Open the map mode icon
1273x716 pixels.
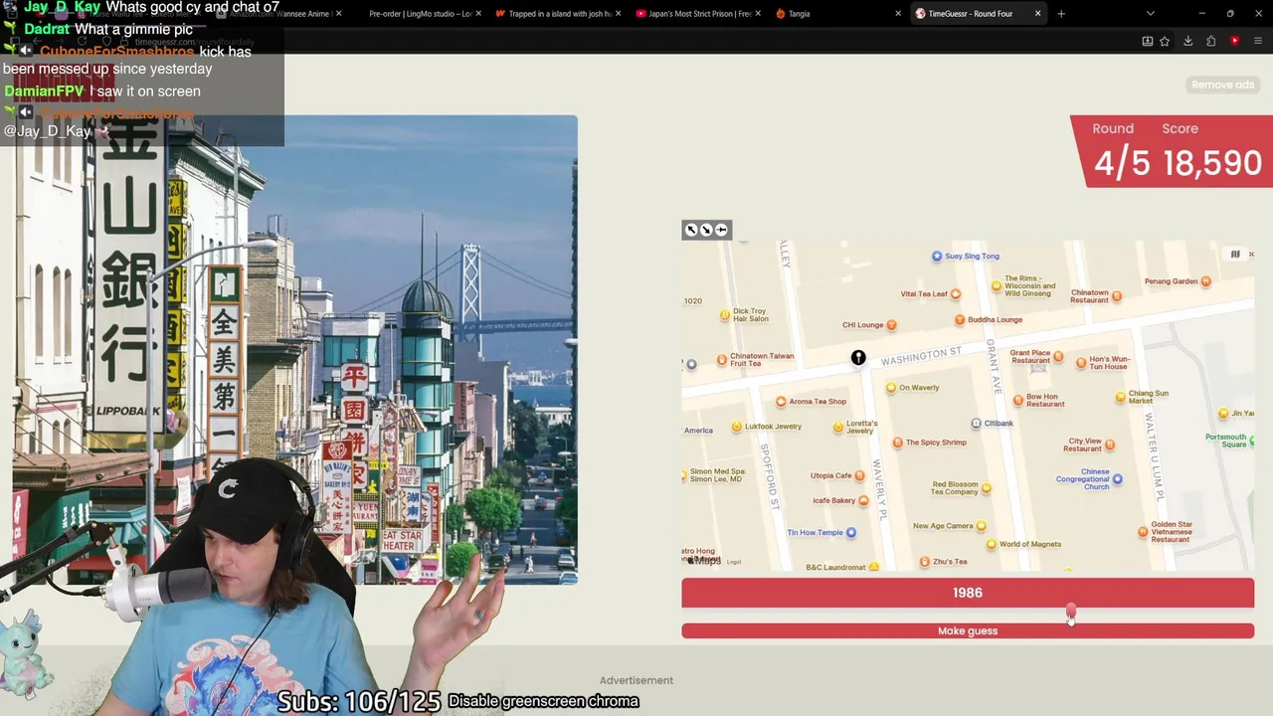coord(1235,255)
